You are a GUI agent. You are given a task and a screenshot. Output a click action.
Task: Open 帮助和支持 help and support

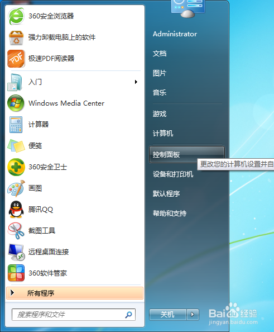pos(170,213)
